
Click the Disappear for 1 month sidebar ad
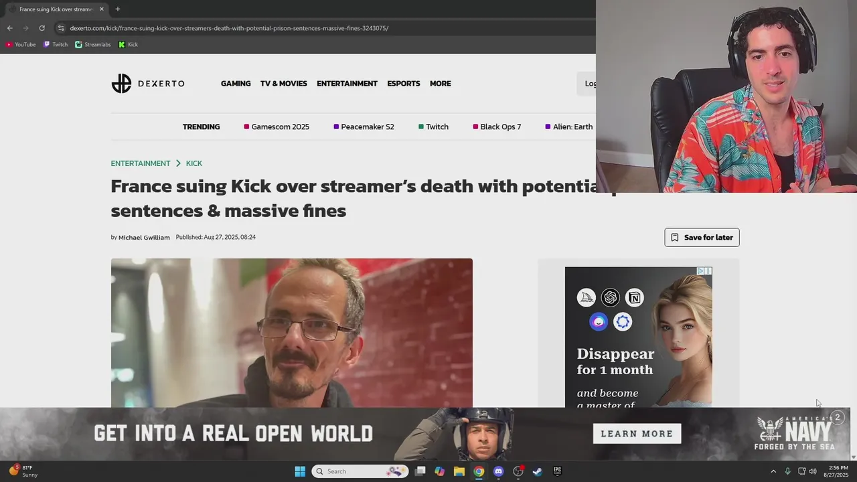coord(638,337)
